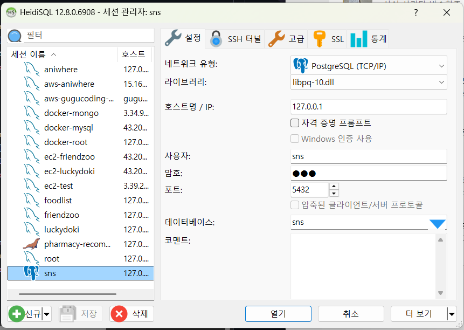464x330 pixels.
Task: Switch to the SSH tunnel tab
Action: coord(235,39)
